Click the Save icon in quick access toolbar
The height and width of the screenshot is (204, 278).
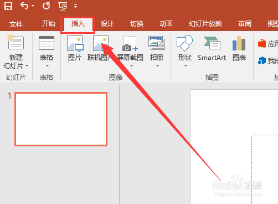(8, 6)
